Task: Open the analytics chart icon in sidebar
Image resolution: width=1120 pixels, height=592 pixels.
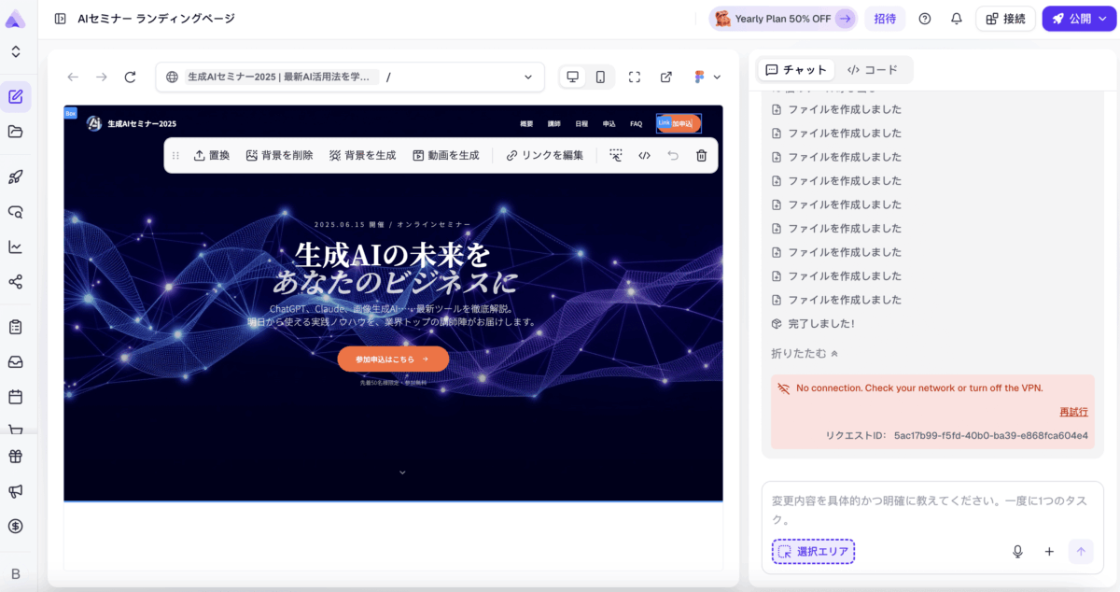Action: pyautogui.click(x=16, y=247)
